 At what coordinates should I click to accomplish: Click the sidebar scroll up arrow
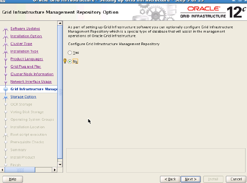[60, 23]
